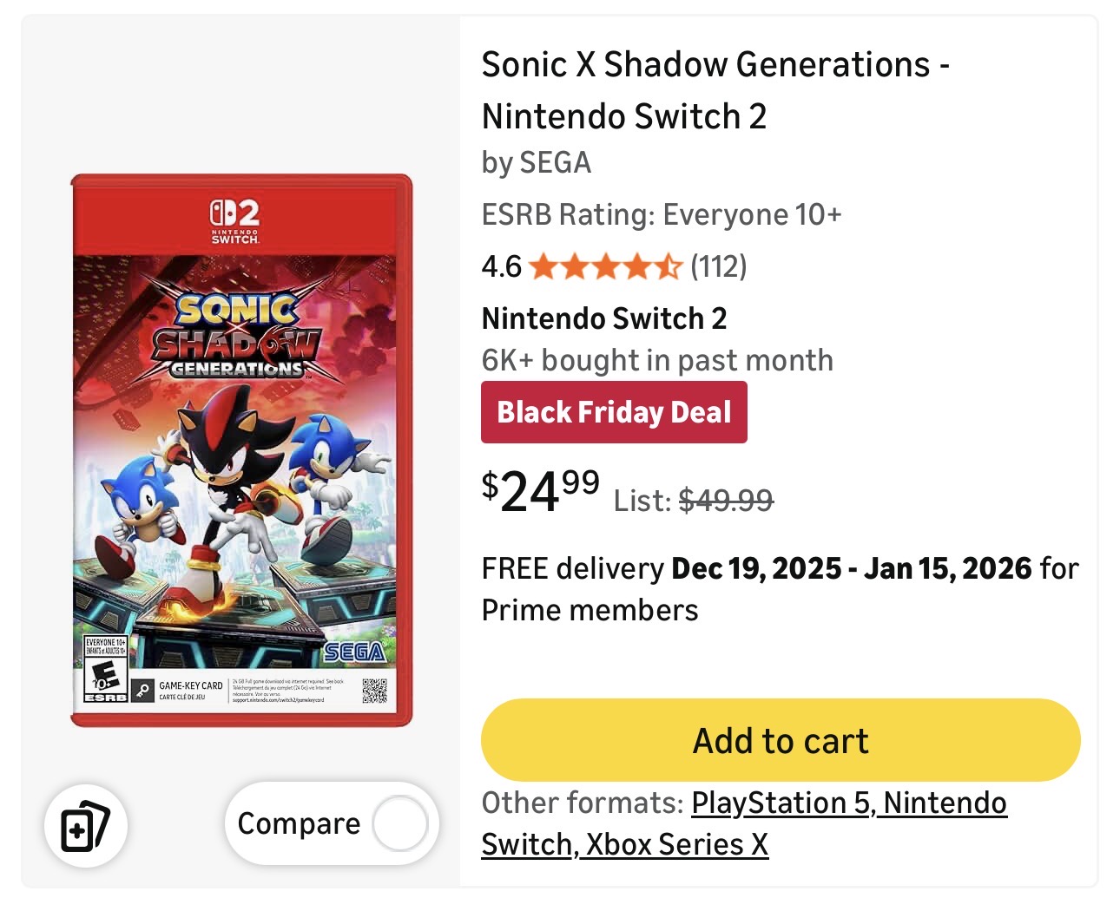Open the (112) reviews count

point(718,266)
